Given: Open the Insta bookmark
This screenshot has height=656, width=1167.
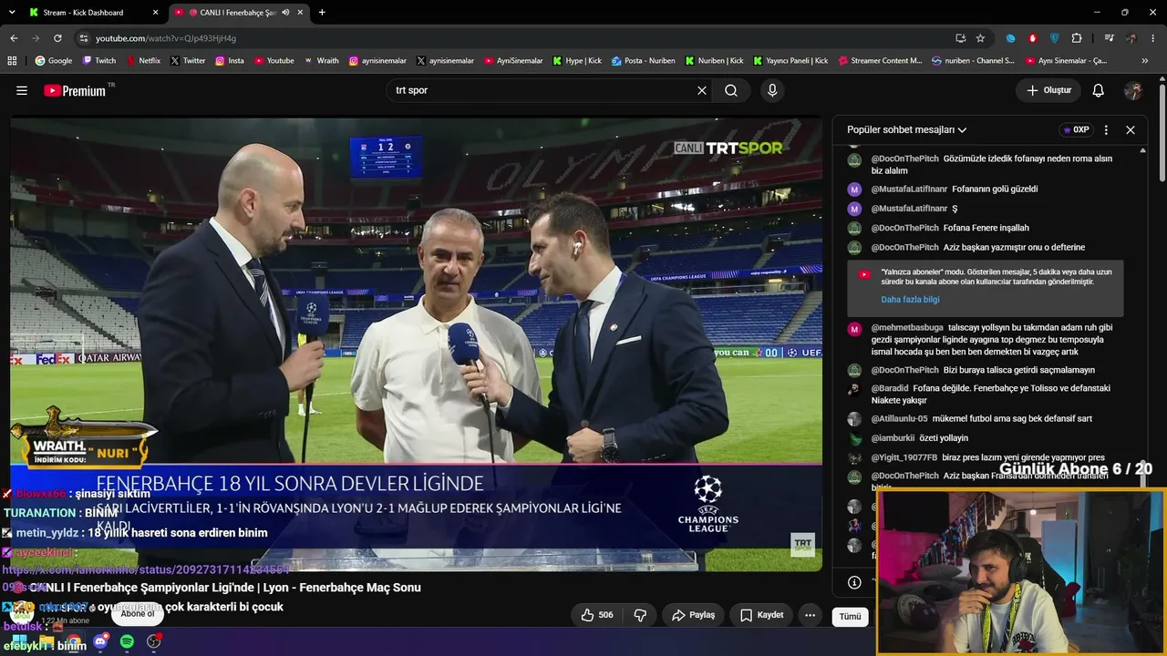Looking at the screenshot, I should [x=230, y=61].
